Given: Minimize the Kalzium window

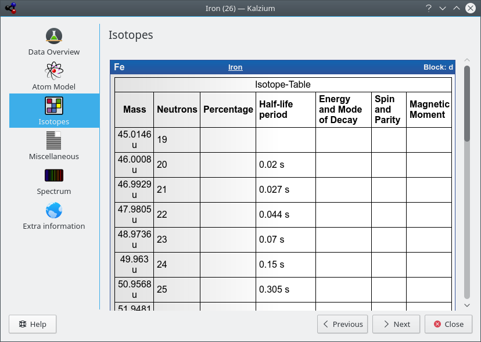Looking at the screenshot, I should click(x=442, y=8).
